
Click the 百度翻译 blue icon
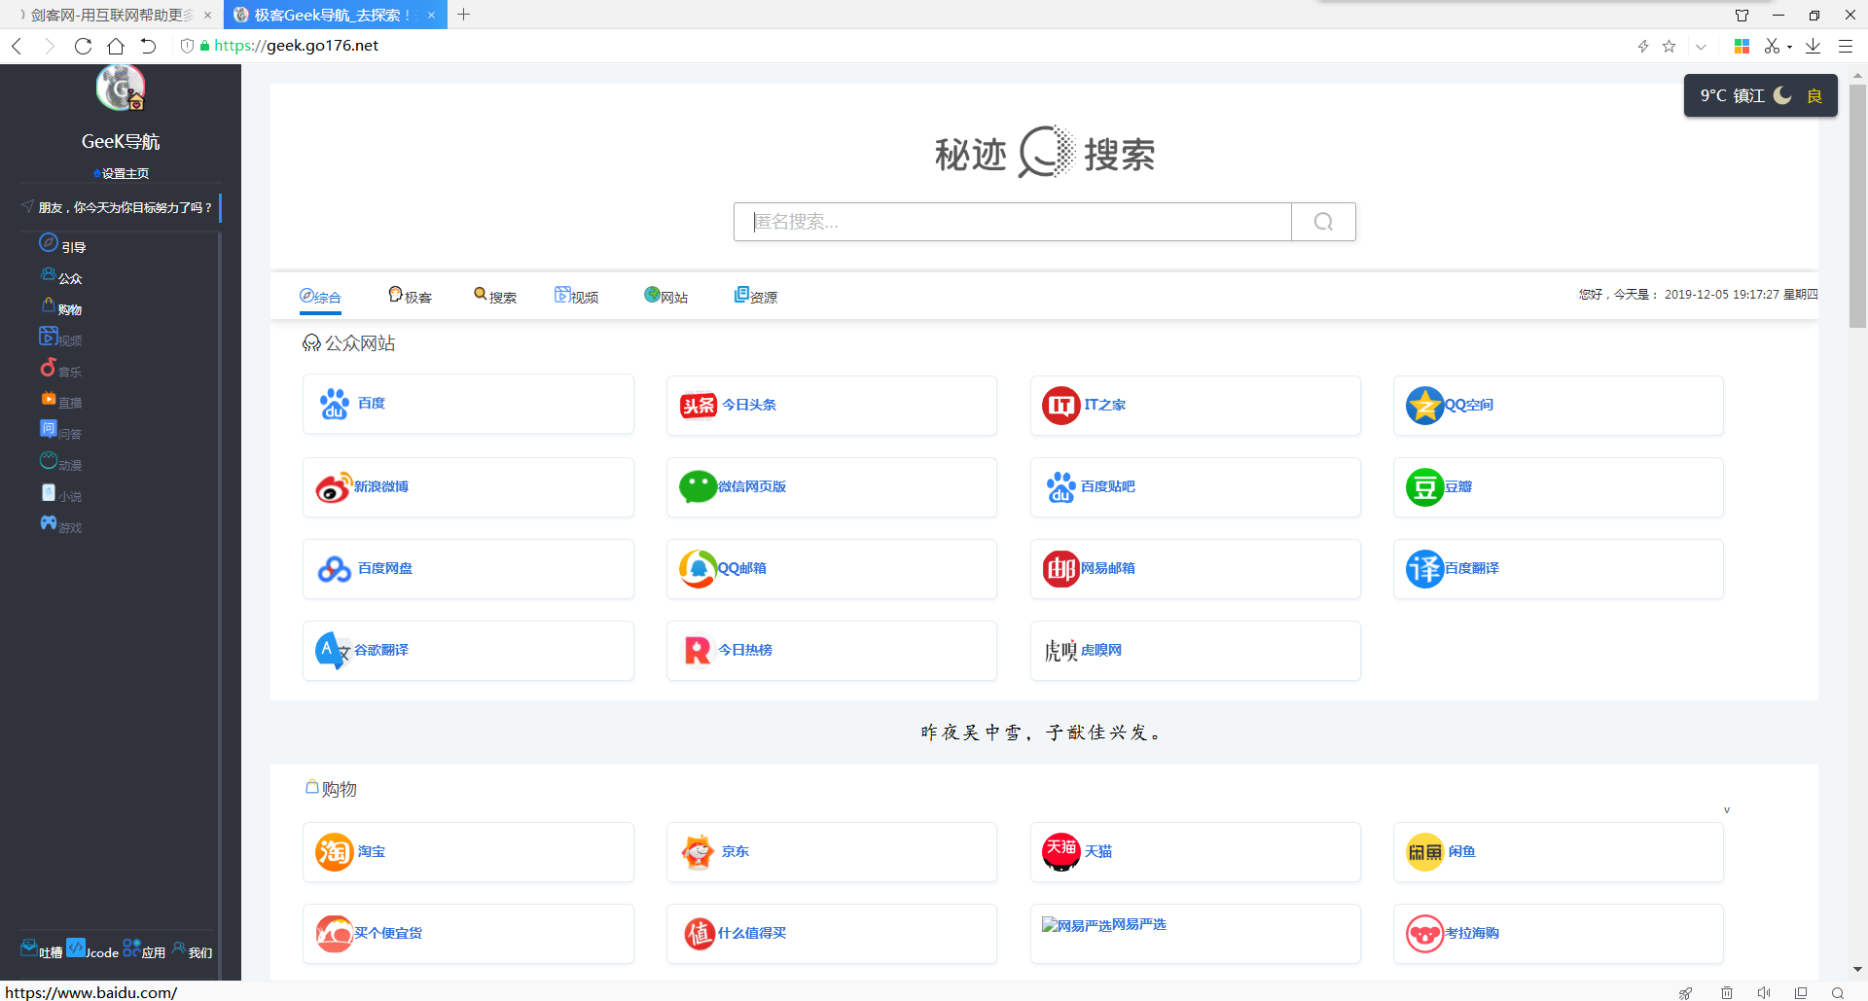click(x=1424, y=569)
